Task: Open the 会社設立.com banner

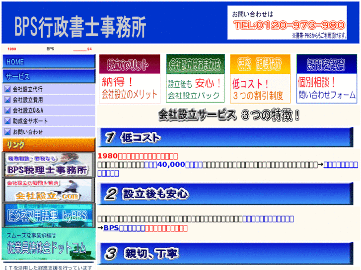Action: (x=48, y=190)
